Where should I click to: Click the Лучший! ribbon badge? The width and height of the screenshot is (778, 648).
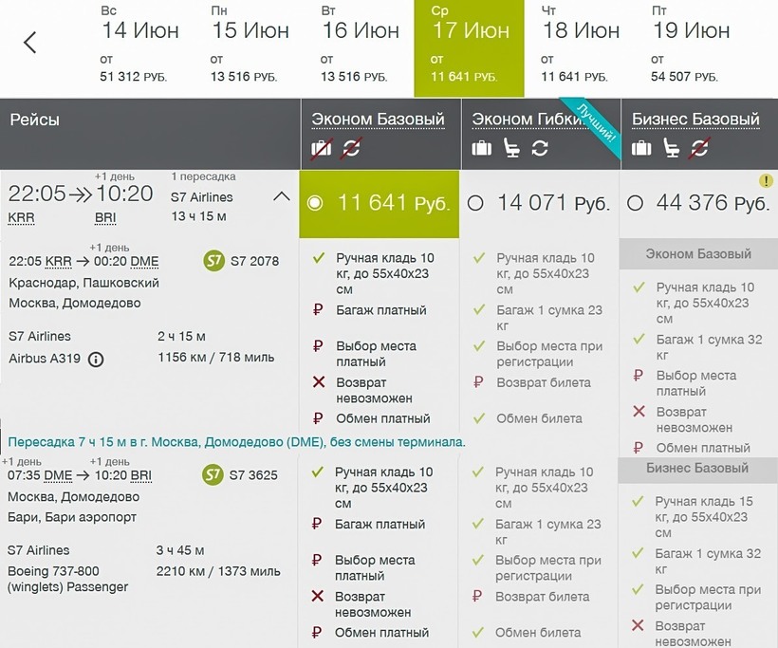pyautogui.click(x=592, y=125)
